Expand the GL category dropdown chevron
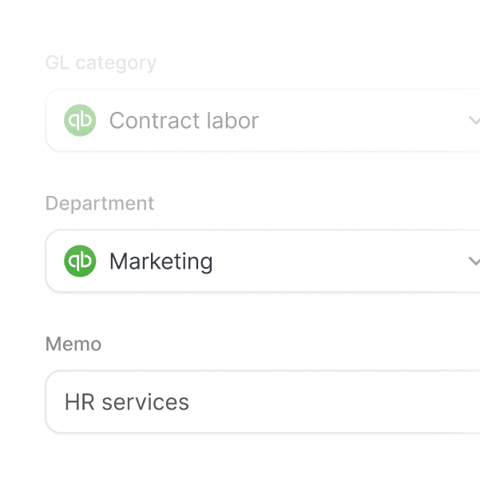This screenshot has height=487, width=480. click(x=473, y=121)
